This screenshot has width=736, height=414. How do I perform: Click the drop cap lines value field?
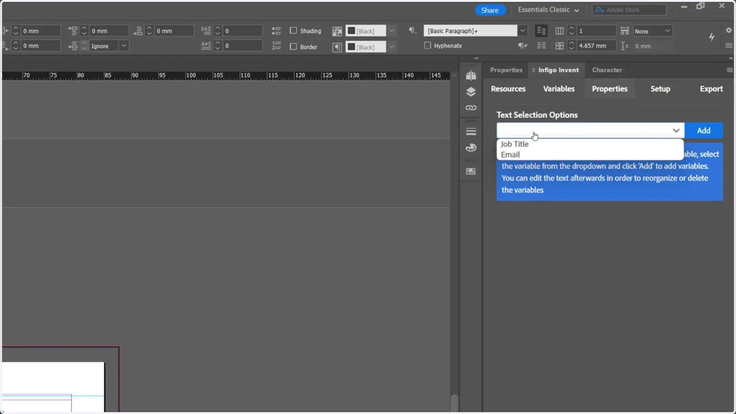coord(242,31)
